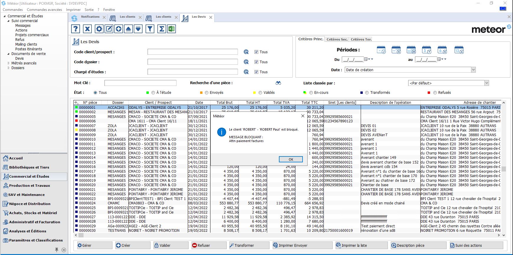Select the week (S) period calendar icon
Viewport: 513px width, 255px height.
tap(396, 50)
